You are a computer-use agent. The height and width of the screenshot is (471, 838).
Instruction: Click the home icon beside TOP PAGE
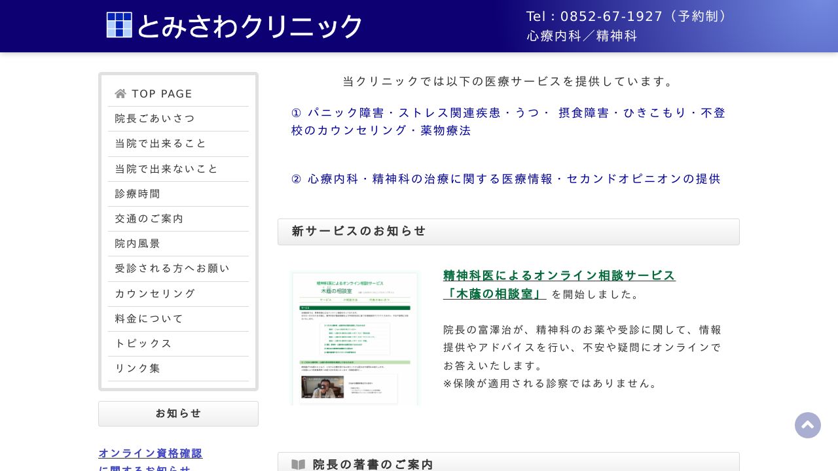pyautogui.click(x=120, y=94)
